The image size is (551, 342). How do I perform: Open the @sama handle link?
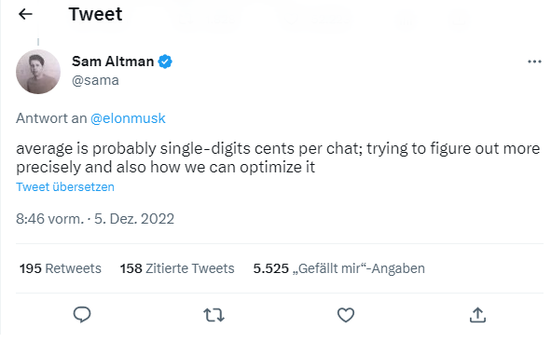(x=95, y=80)
